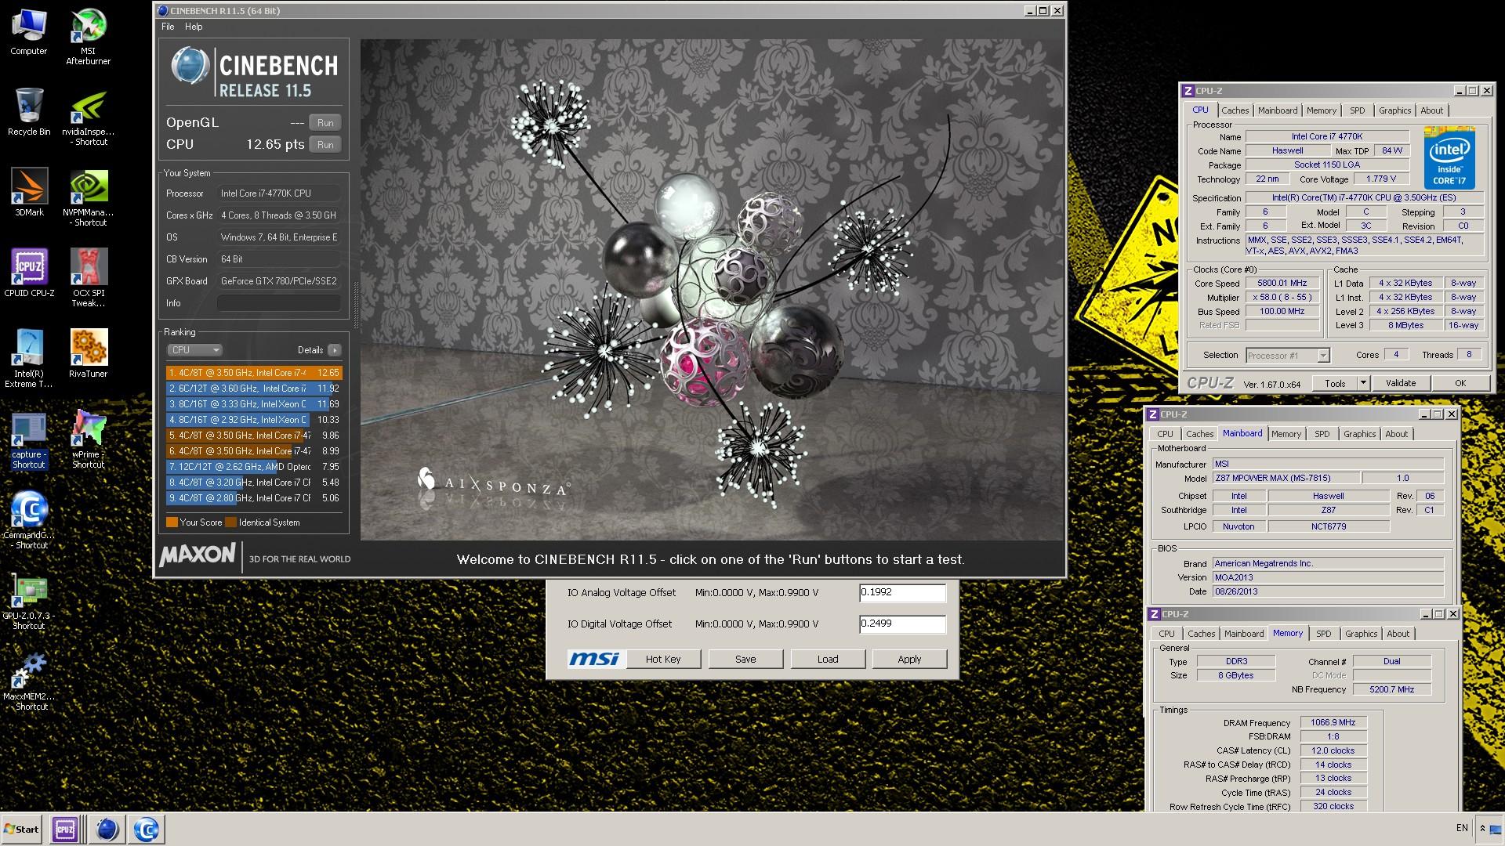This screenshot has width=1505, height=846.
Task: Open CommandCenter shortcut icon
Action: tap(29, 521)
